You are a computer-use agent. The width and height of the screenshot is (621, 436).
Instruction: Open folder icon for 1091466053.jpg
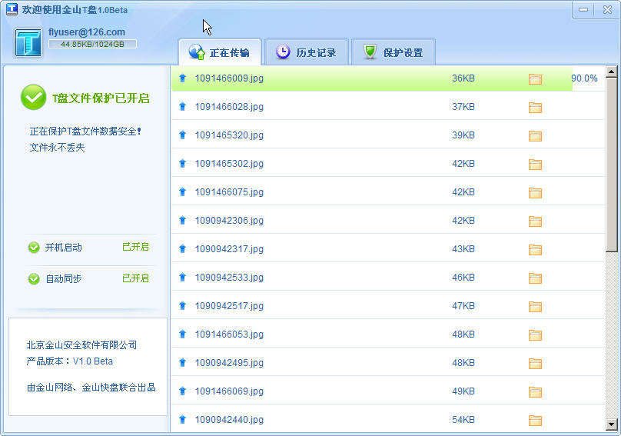(535, 335)
